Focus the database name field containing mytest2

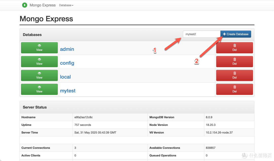click(x=202, y=34)
